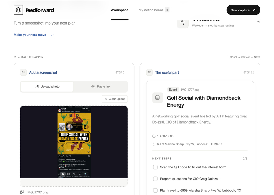Image resolution: width=274 pixels, height=195 pixels.
Task: Click the IMG_1797.png label next to Event tag
Action: 190,90
